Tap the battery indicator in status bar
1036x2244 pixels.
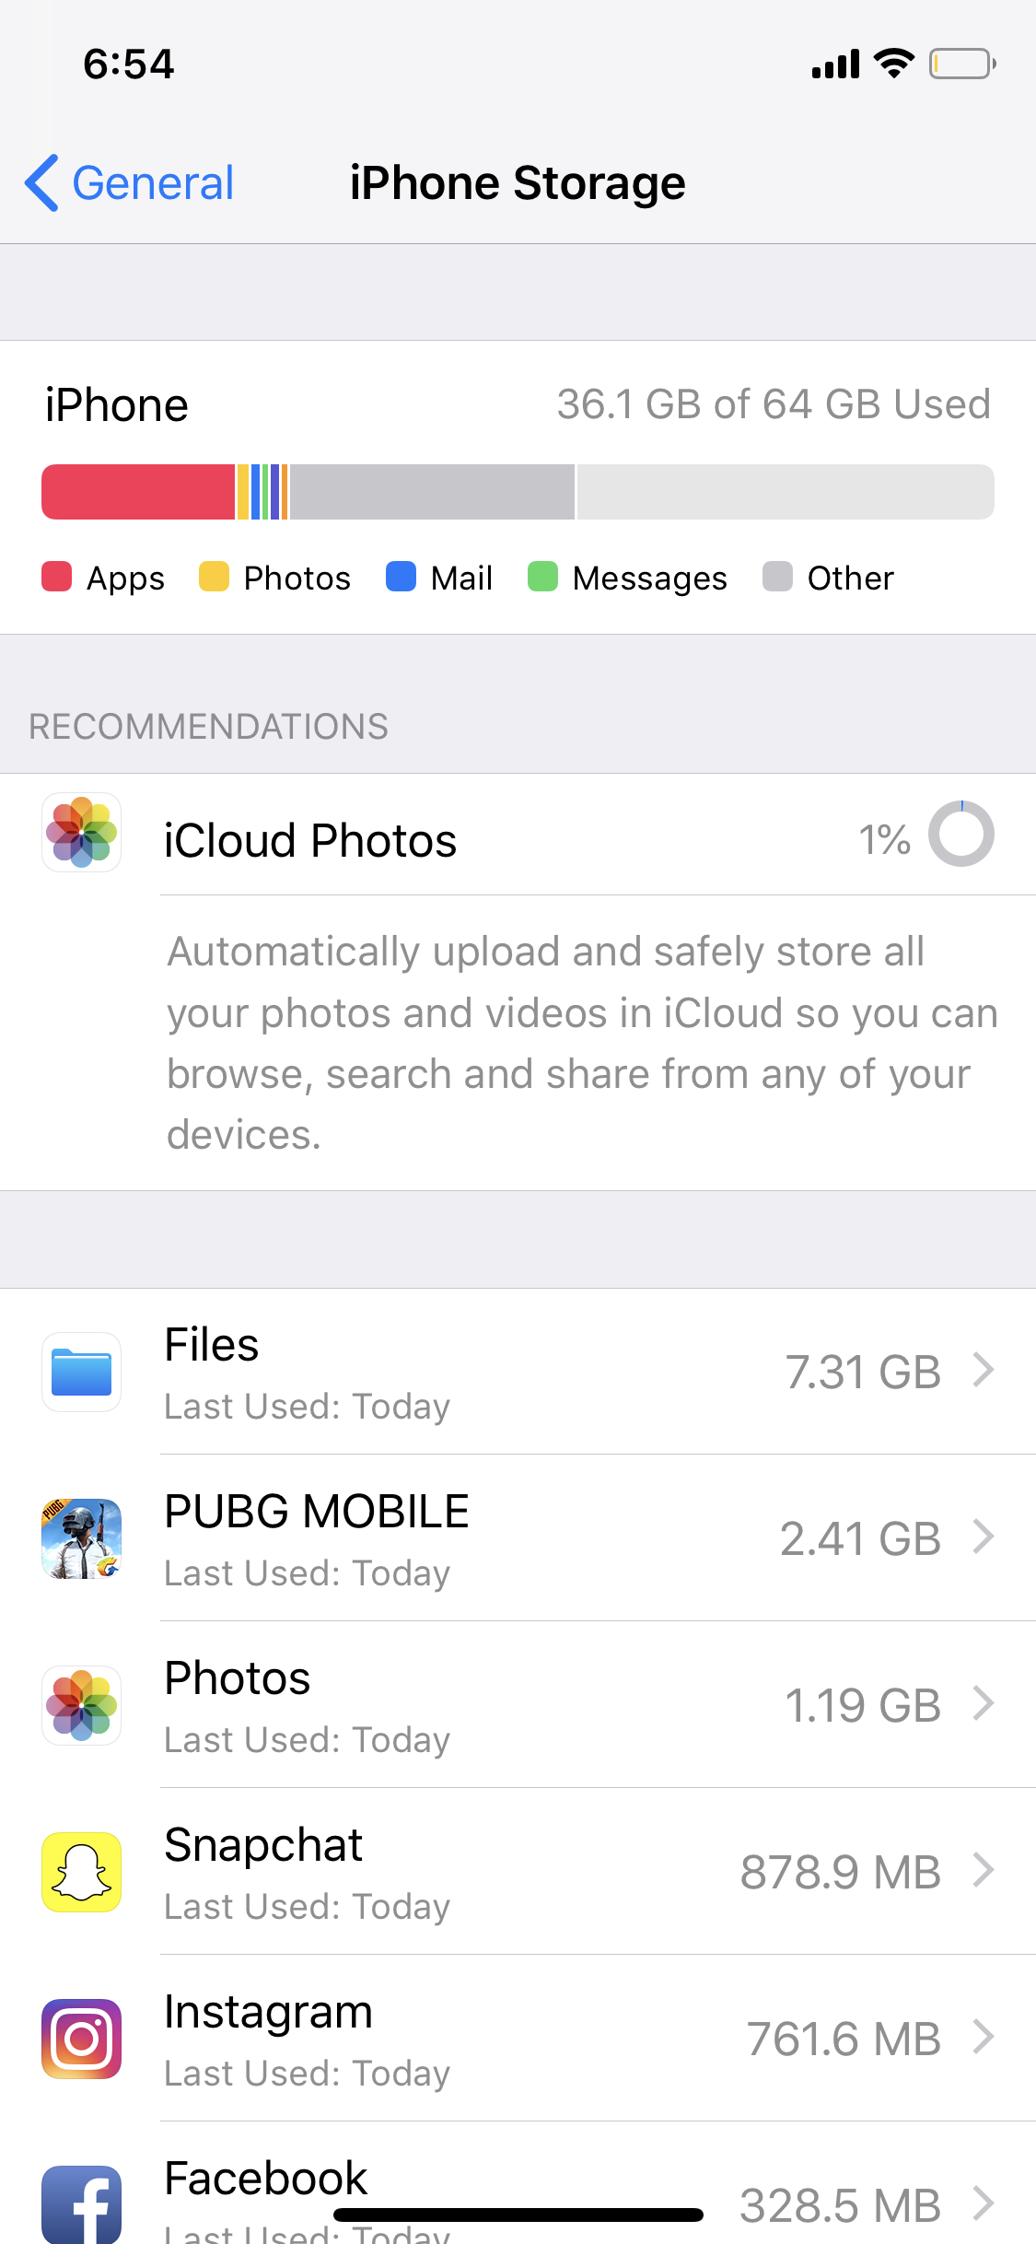[x=961, y=64]
